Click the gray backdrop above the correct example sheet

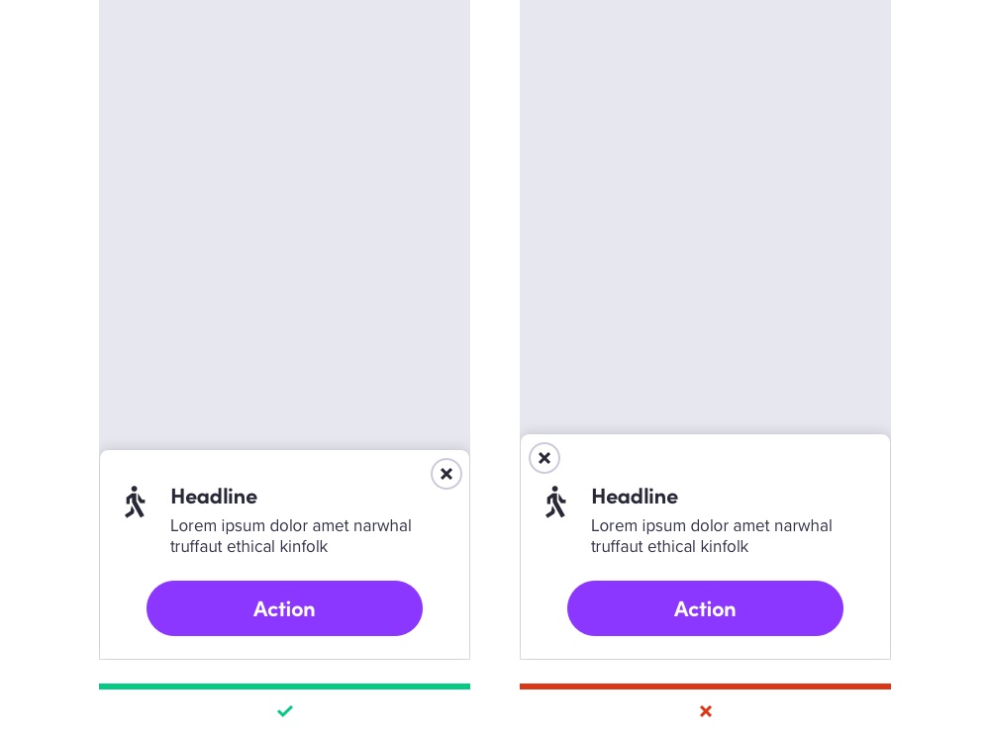tap(284, 218)
